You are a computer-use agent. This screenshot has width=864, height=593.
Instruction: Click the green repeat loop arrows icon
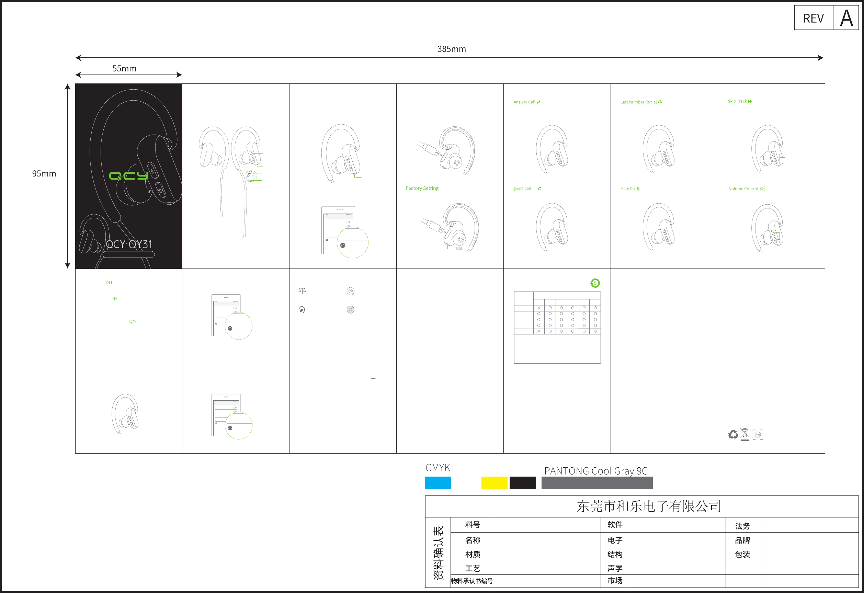point(132,321)
